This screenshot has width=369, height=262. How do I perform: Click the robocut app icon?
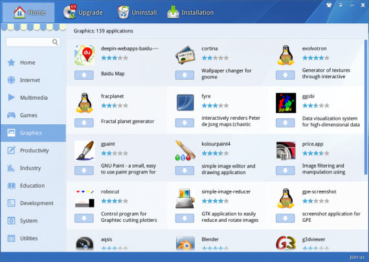[85, 199]
